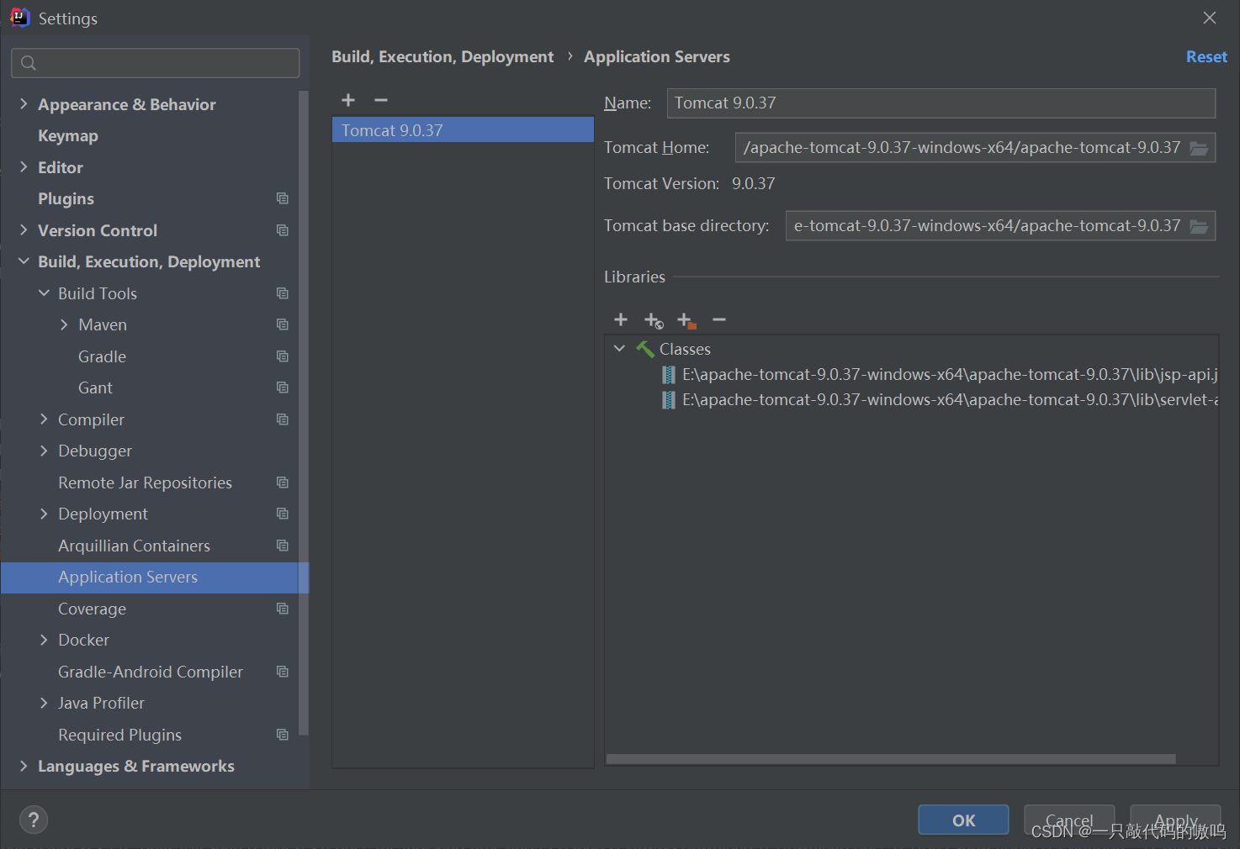Open Gradle-Android Compiler page

[151, 672]
